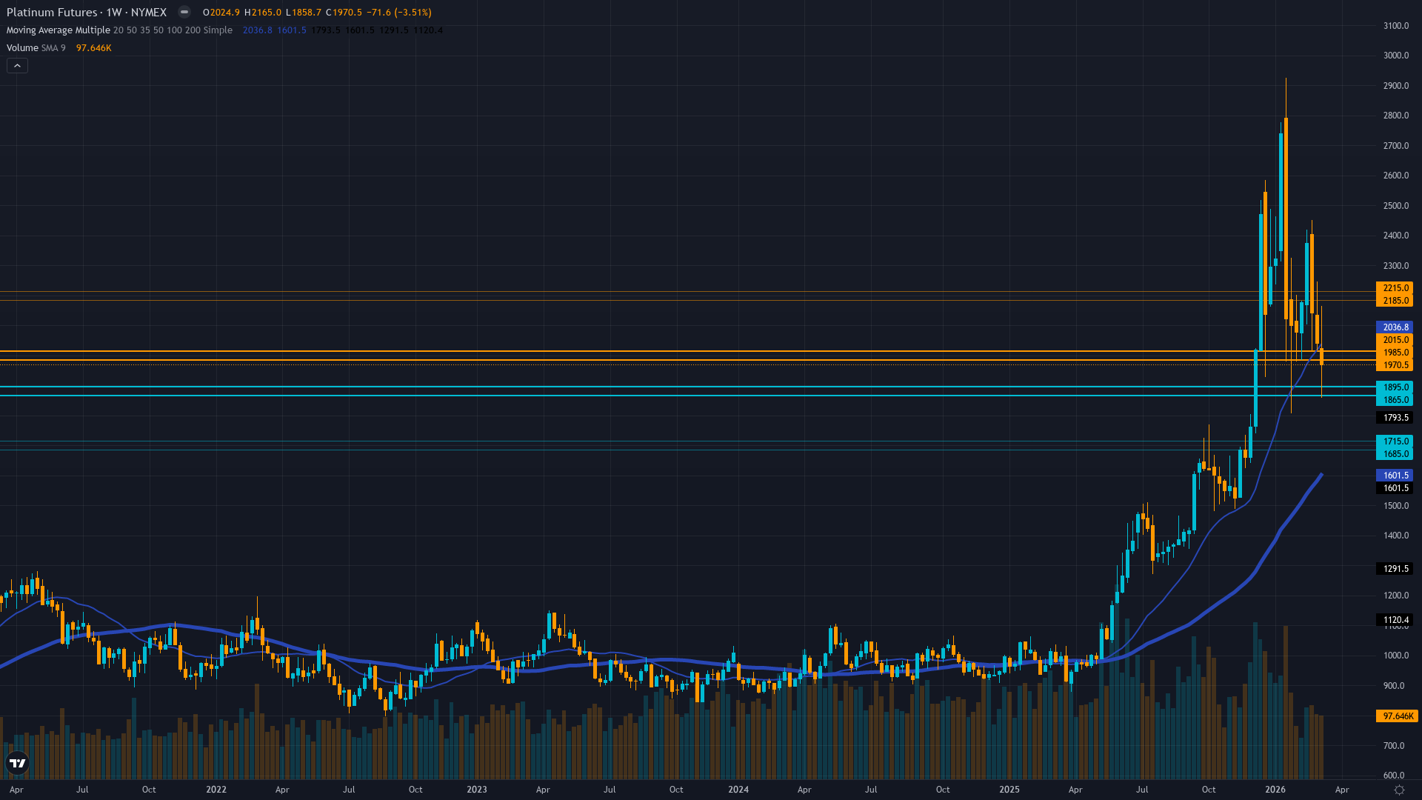The width and height of the screenshot is (1422, 800).
Task: Select the Moving Average Multiple indicator legend
Action: pos(119,30)
